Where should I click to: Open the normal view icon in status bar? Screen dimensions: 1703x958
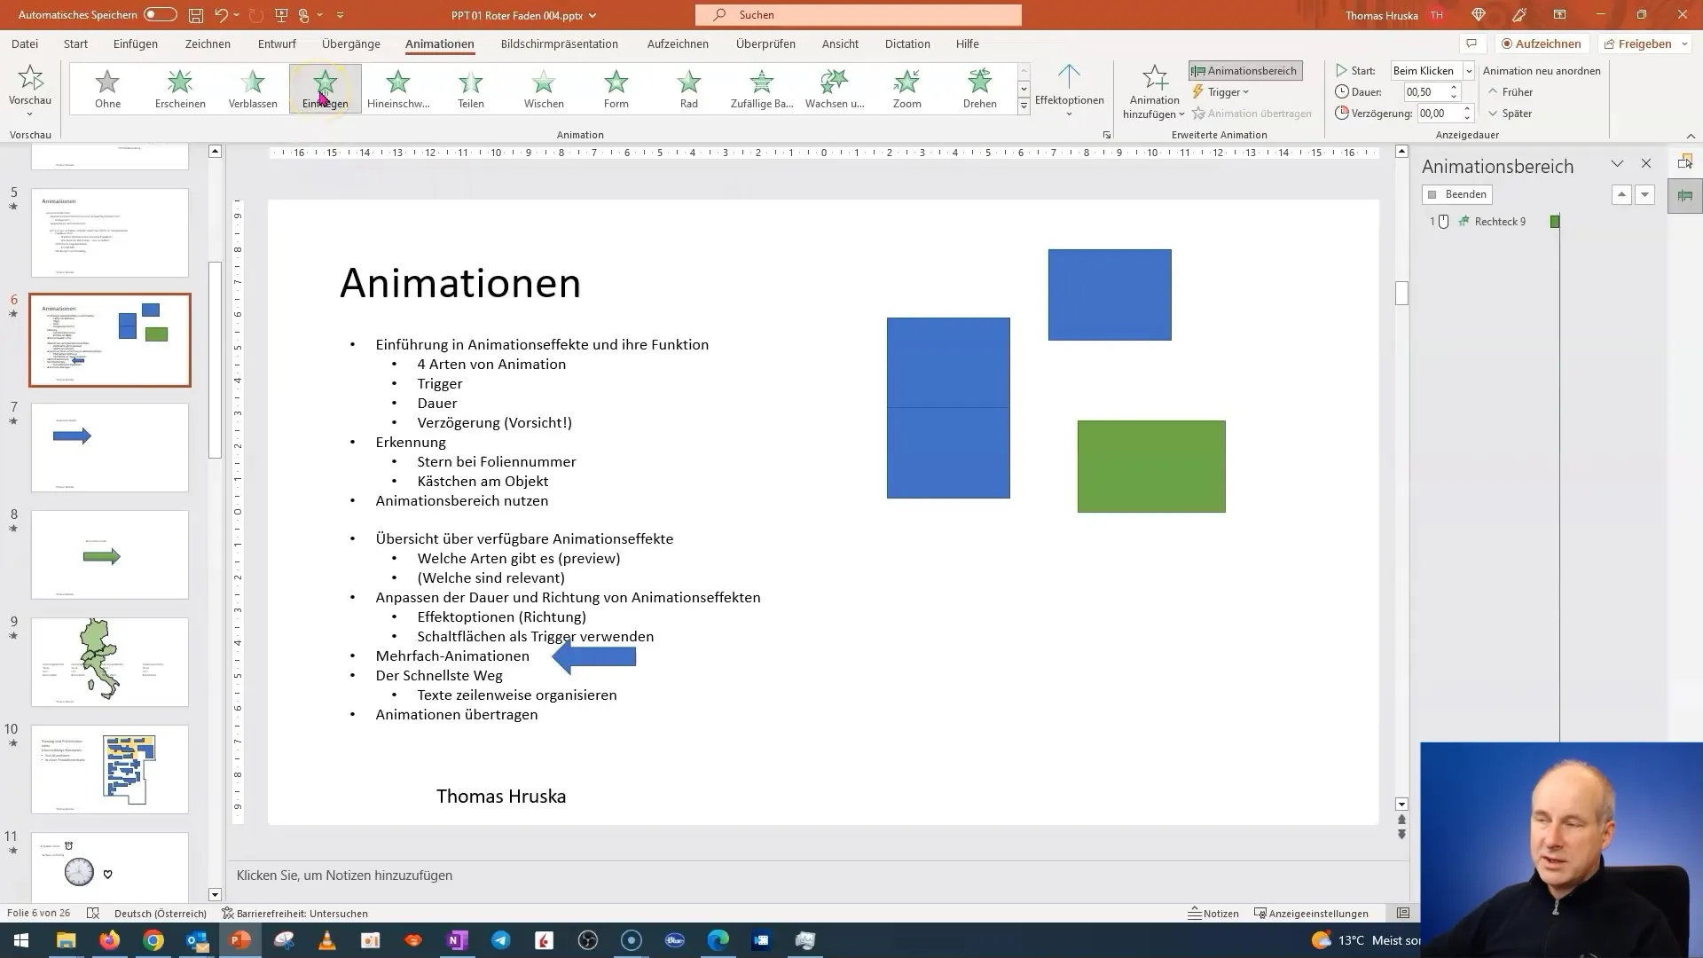(1403, 913)
